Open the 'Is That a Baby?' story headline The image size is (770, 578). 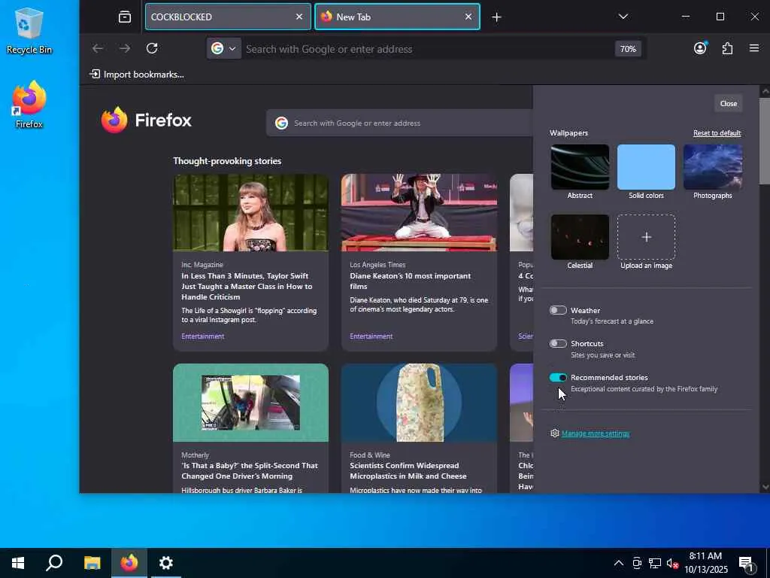click(250, 471)
